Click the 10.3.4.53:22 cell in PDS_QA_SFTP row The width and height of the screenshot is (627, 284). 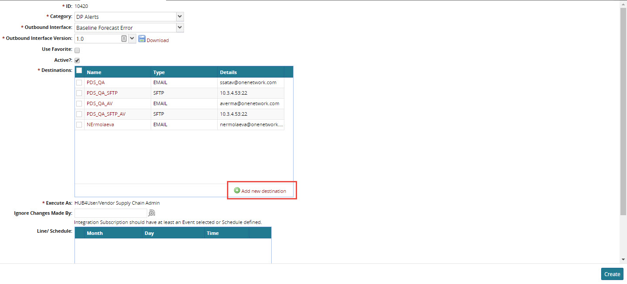tap(251, 93)
